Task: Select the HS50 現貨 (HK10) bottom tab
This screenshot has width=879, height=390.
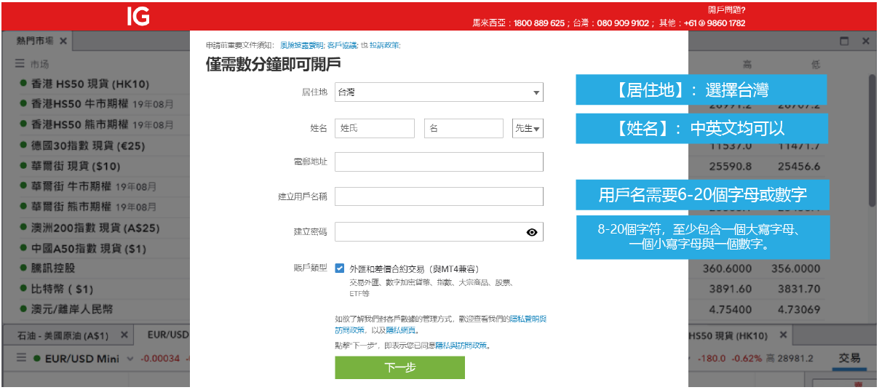Action: (x=728, y=335)
